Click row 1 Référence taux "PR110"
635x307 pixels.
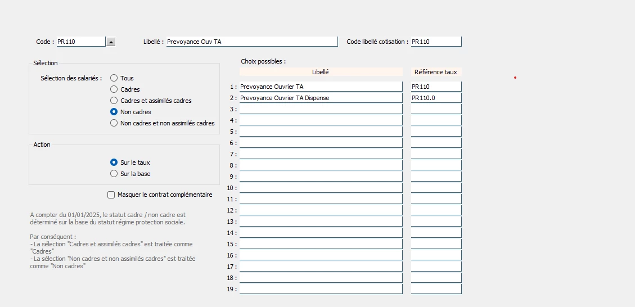pyautogui.click(x=436, y=87)
